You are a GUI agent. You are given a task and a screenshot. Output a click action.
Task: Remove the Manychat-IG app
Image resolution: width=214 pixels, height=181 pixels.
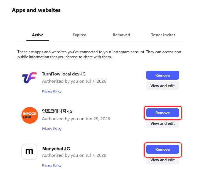point(163,149)
